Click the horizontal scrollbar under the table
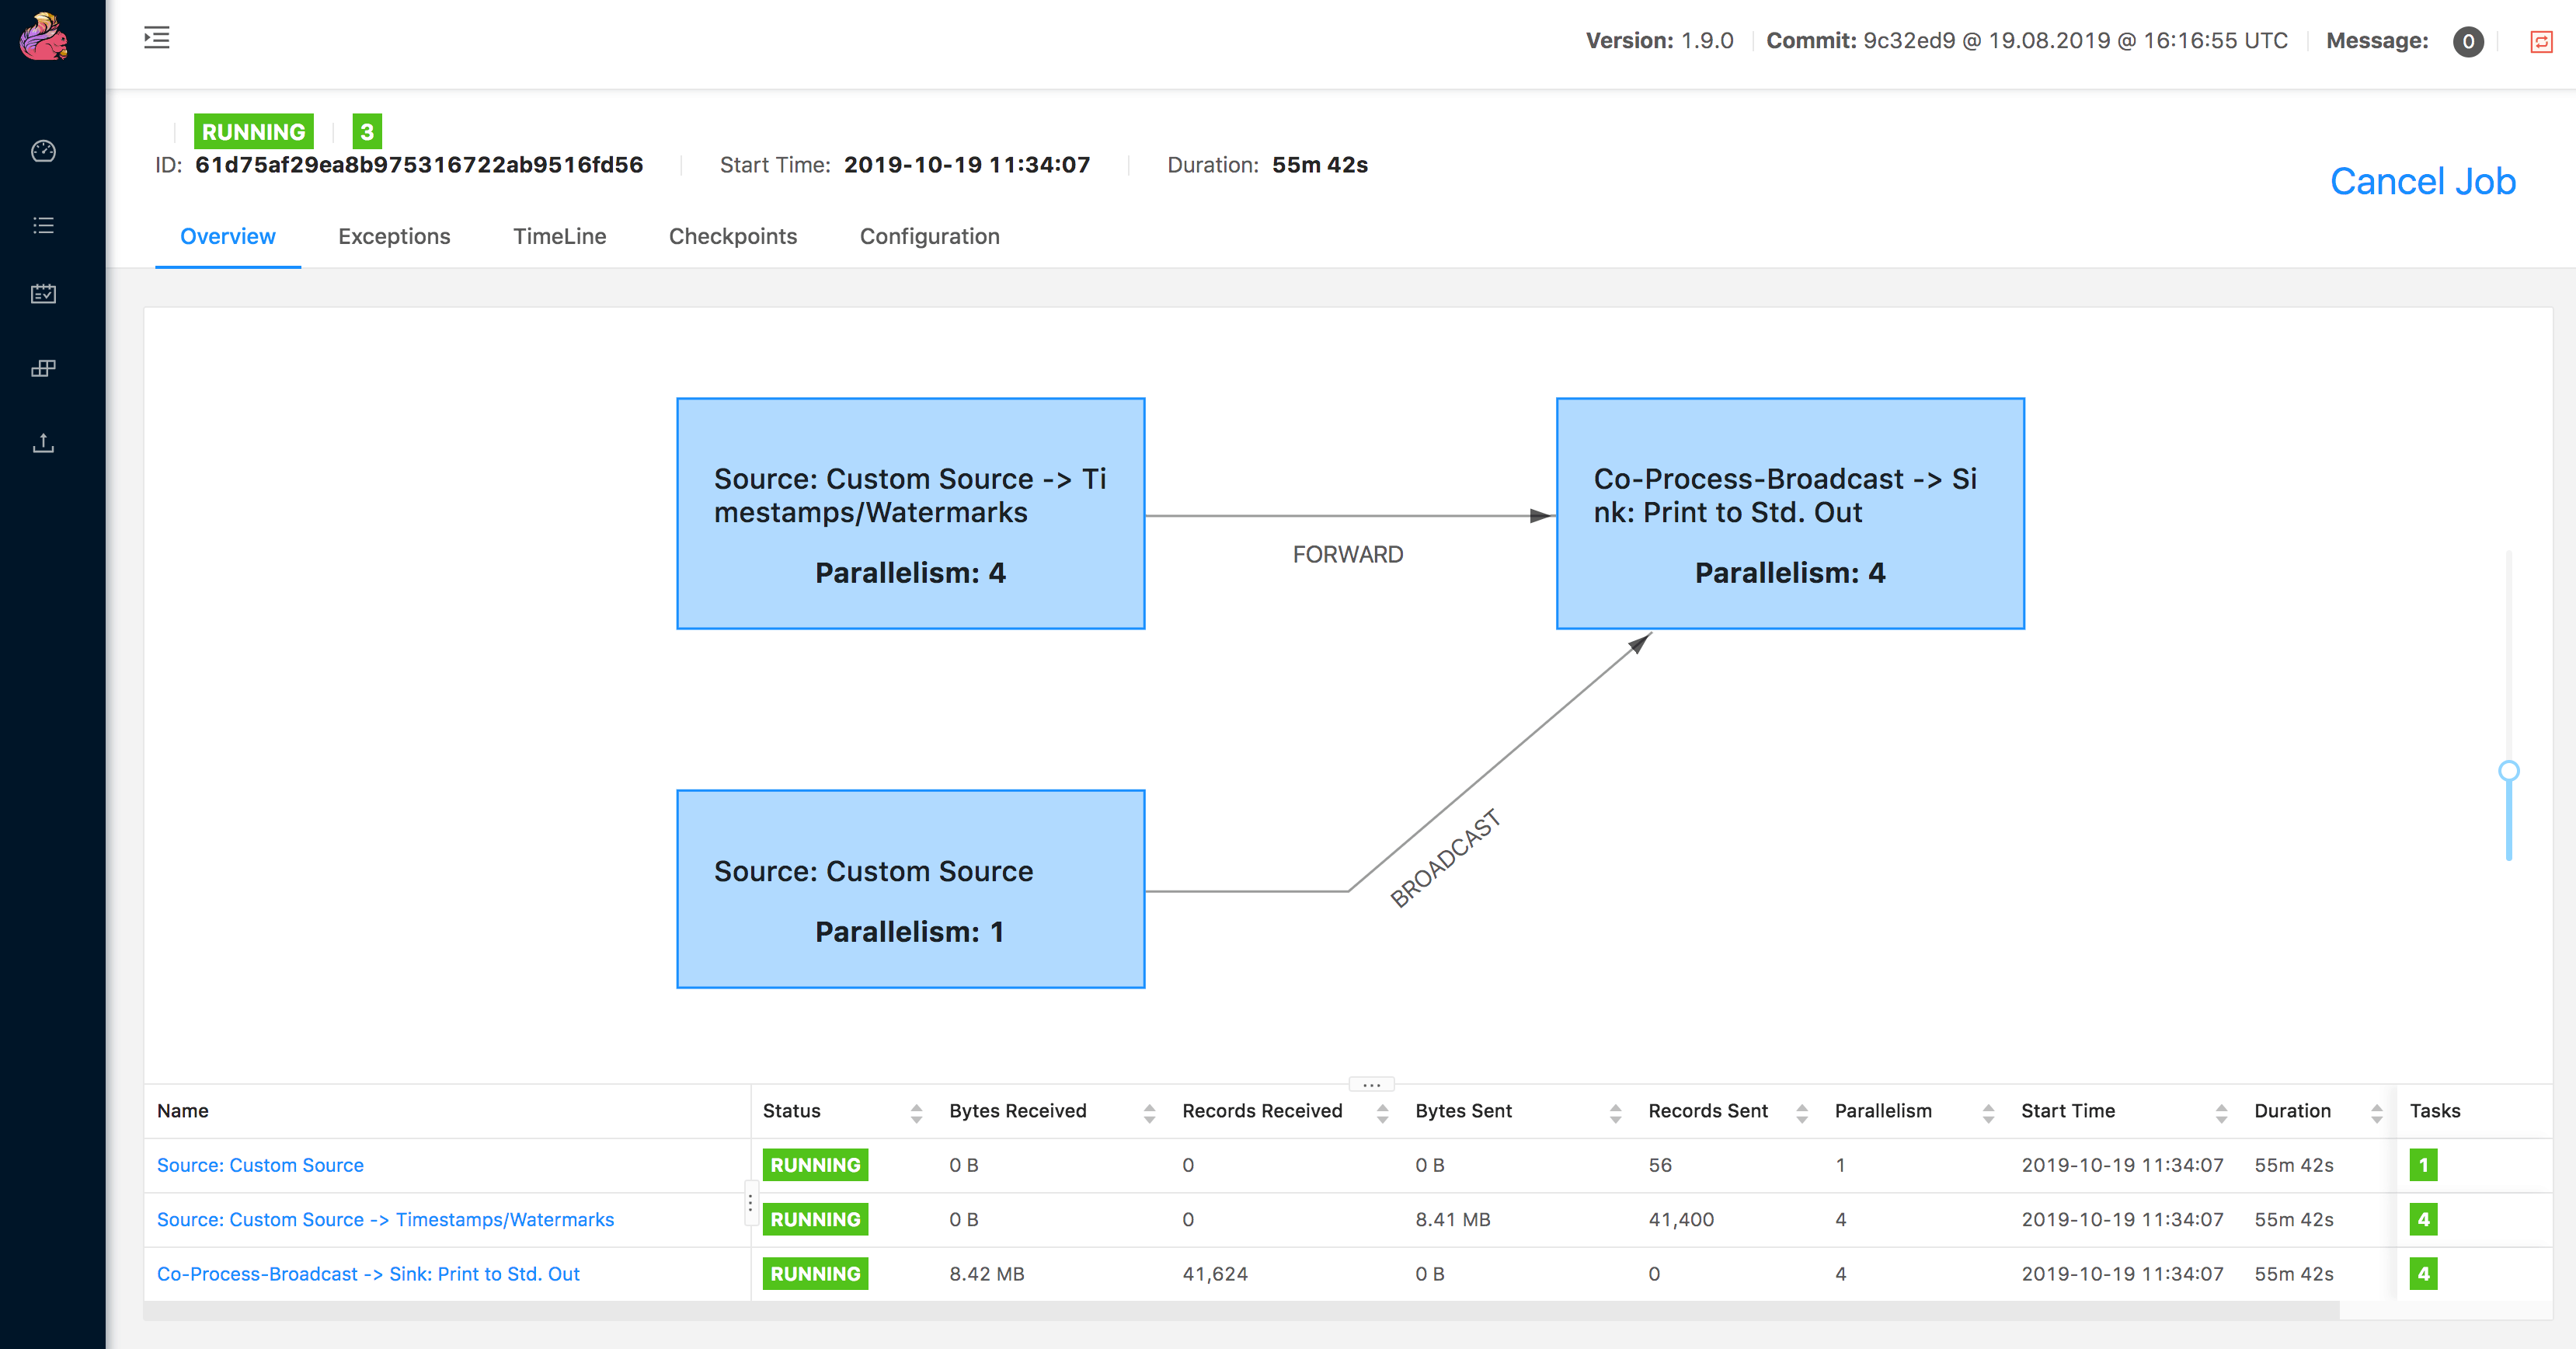Screen dimensions: 2576x1349 (1241, 1310)
